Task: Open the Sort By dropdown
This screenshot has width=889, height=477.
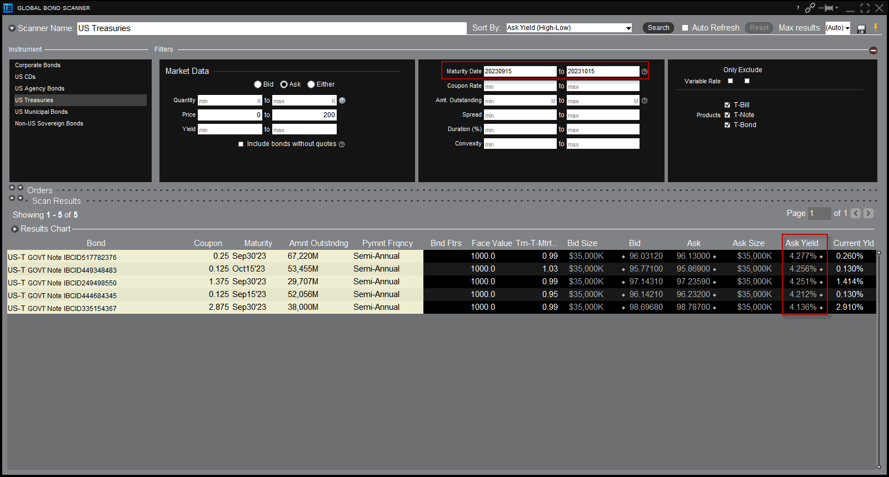Action: coord(569,28)
